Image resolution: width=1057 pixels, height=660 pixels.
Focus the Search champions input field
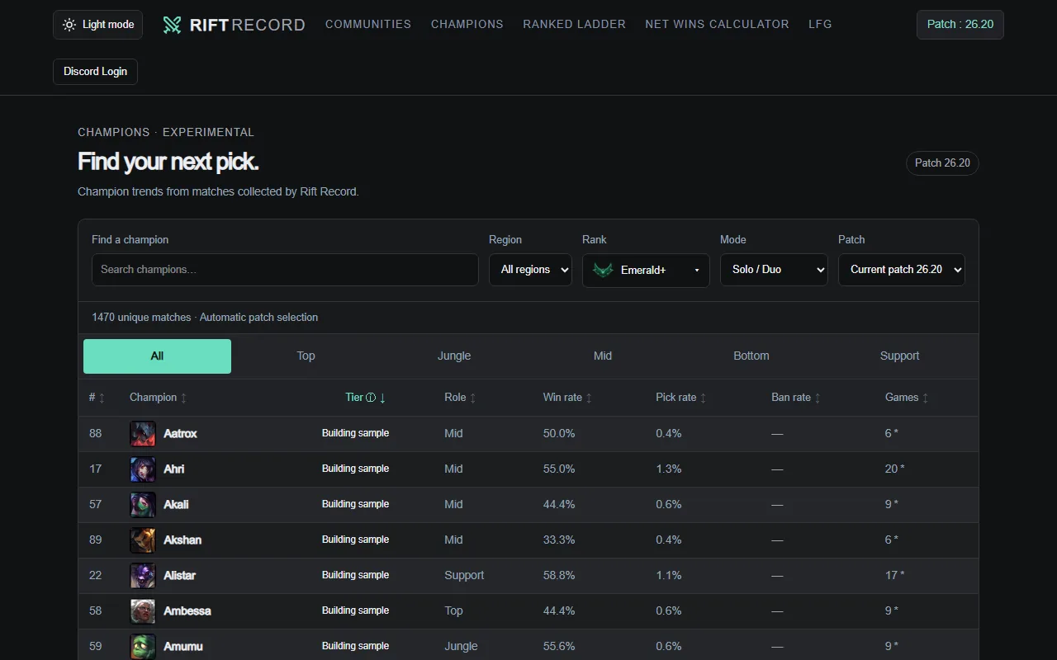click(285, 270)
